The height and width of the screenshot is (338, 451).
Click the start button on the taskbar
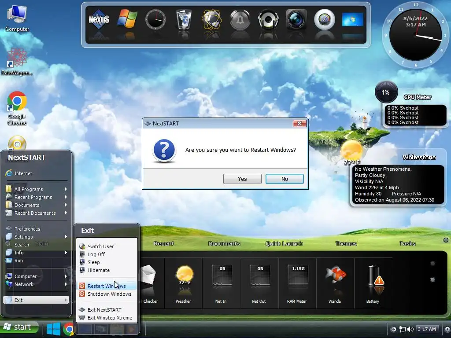[19, 327]
